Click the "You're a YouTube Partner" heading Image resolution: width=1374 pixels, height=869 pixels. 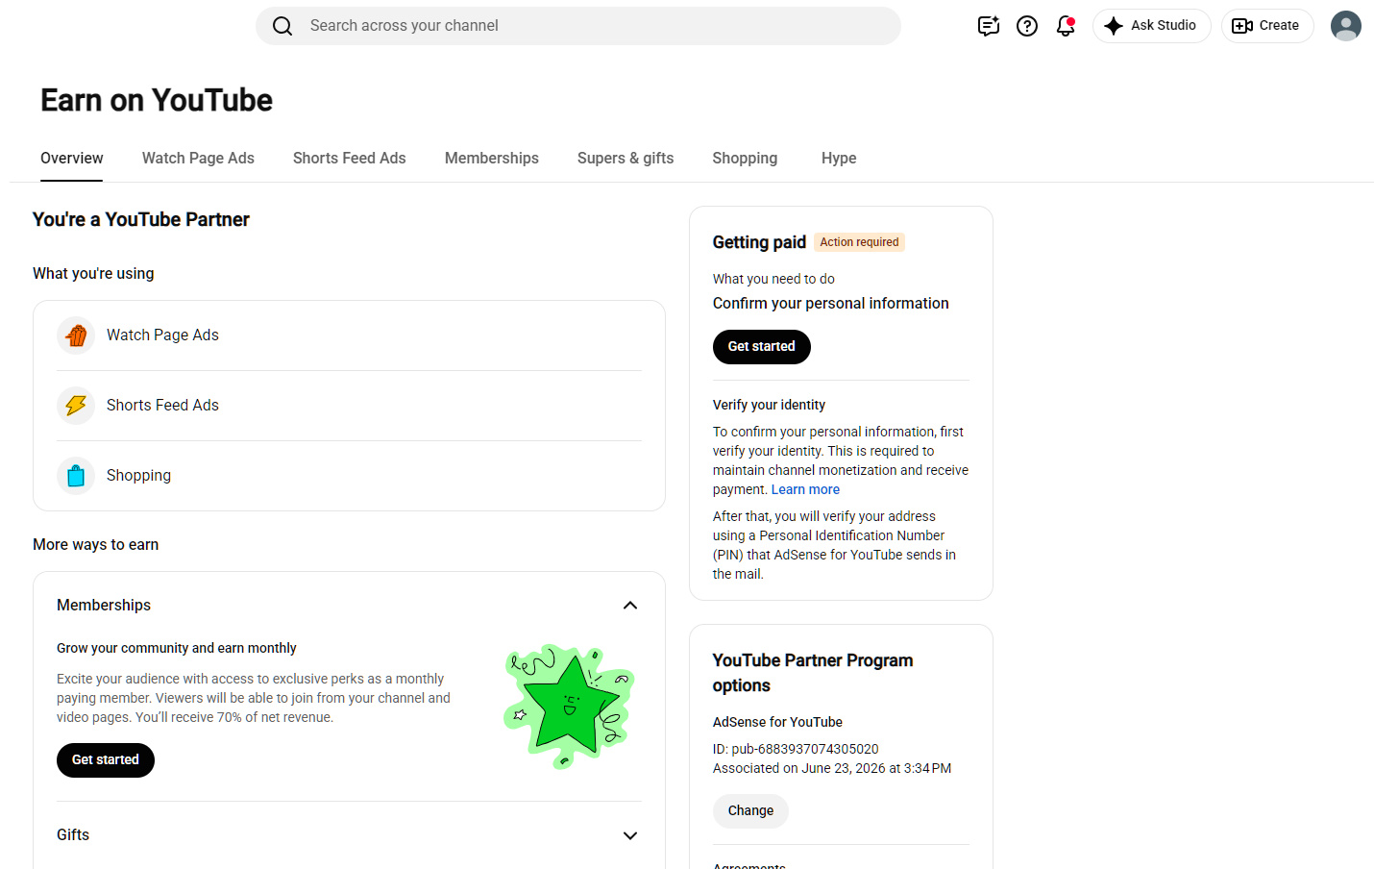click(141, 220)
